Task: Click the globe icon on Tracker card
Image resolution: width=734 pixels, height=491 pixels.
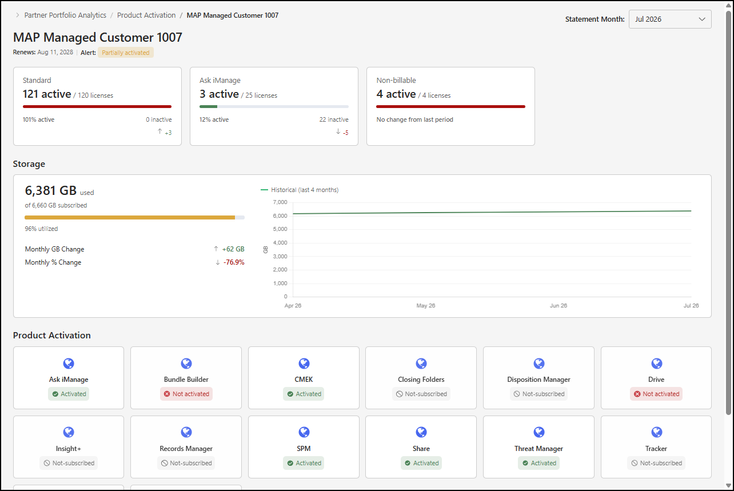Action: (656, 433)
